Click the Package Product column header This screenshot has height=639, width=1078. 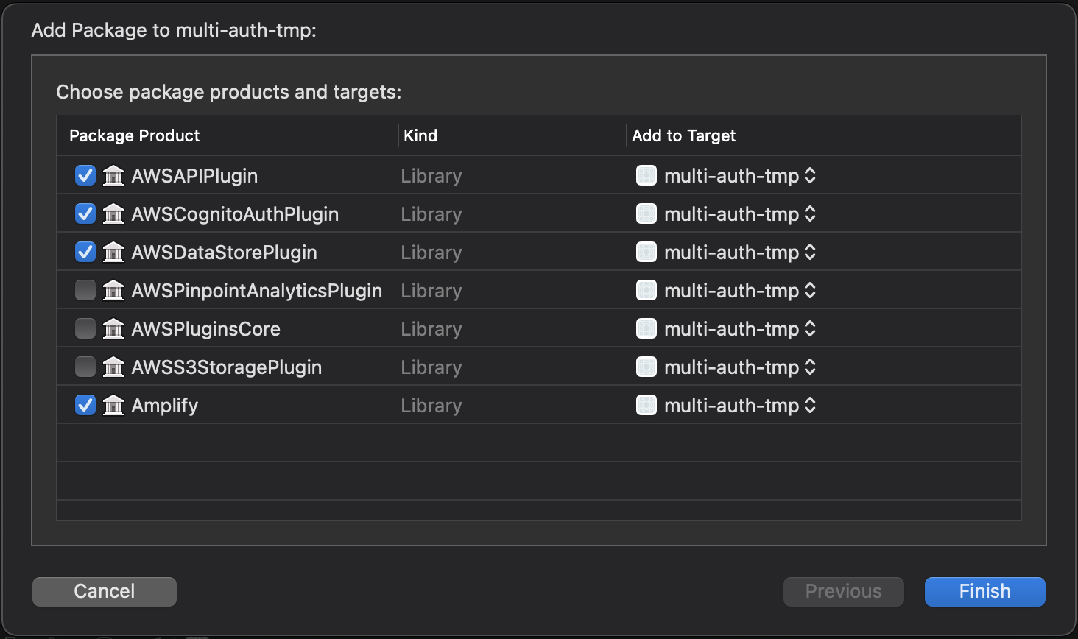coord(134,135)
